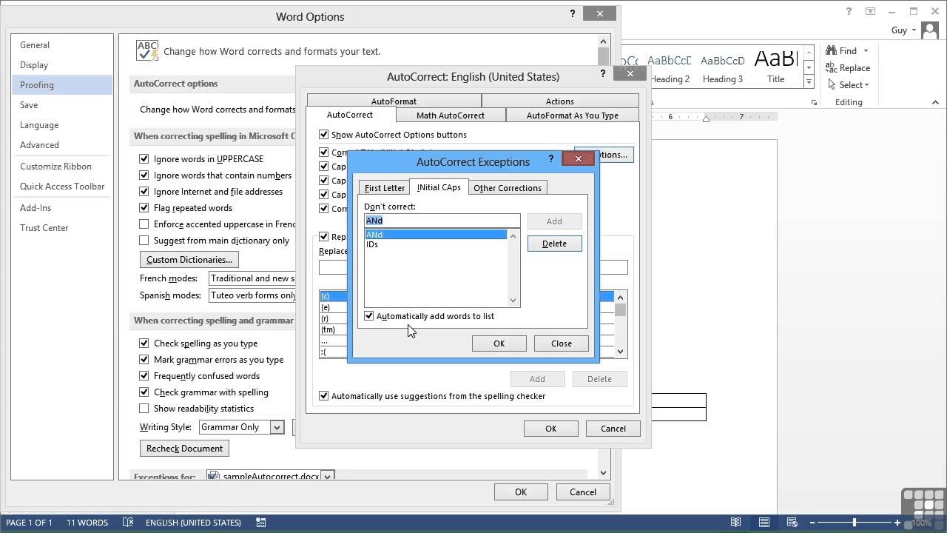Open the Actions tab
947x533 pixels.
pos(559,101)
